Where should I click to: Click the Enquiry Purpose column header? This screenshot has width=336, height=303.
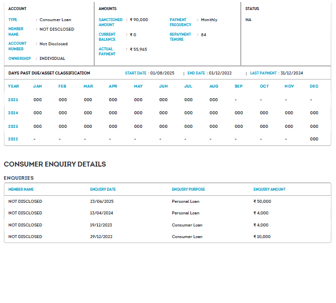point(188,189)
